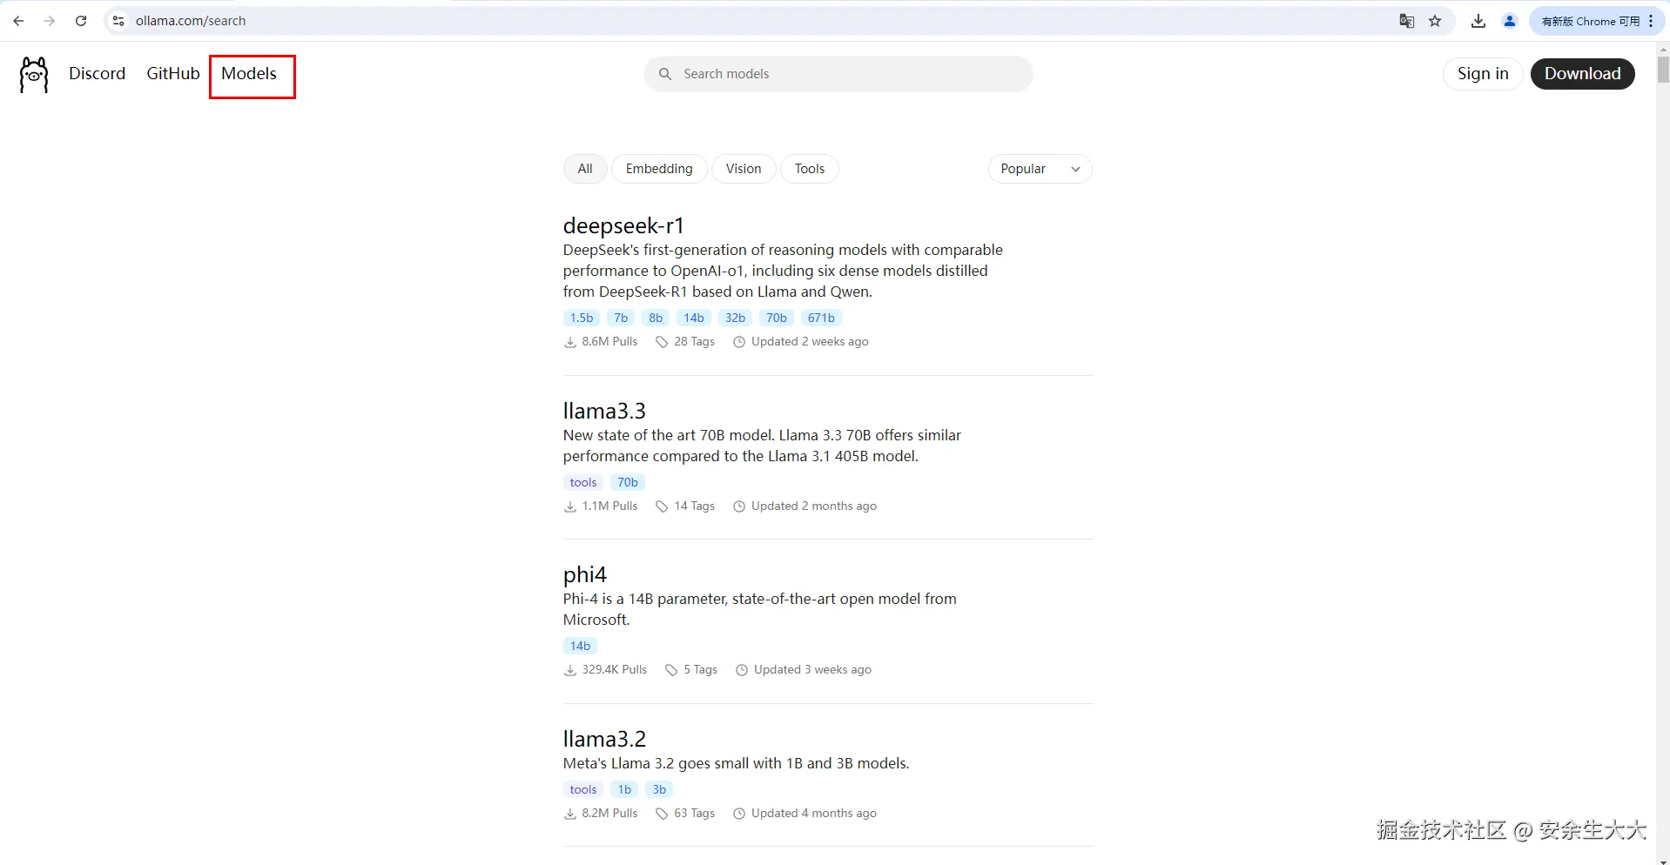The height and width of the screenshot is (865, 1670).
Task: Expand the Popular sort dropdown
Action: (x=1040, y=169)
